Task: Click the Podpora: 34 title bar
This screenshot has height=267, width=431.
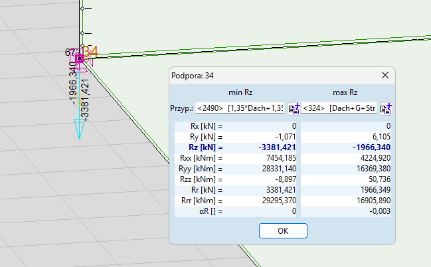Action: [x=266, y=76]
